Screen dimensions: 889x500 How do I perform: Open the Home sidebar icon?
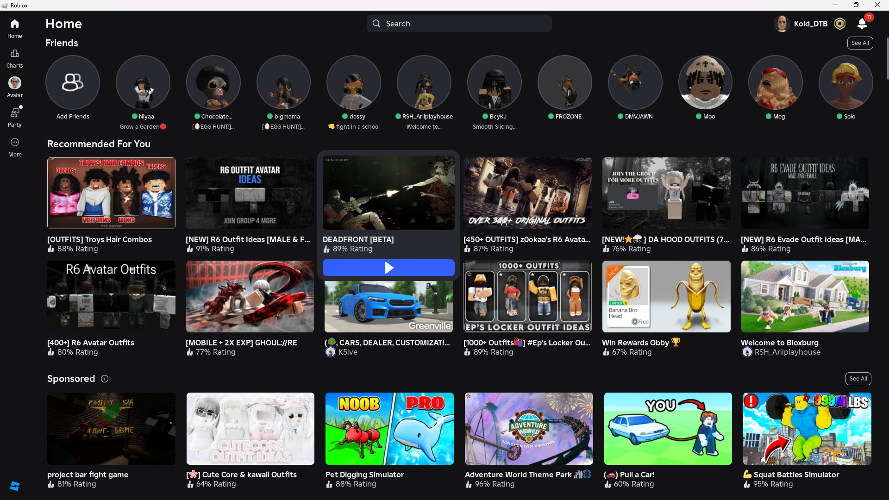[15, 24]
